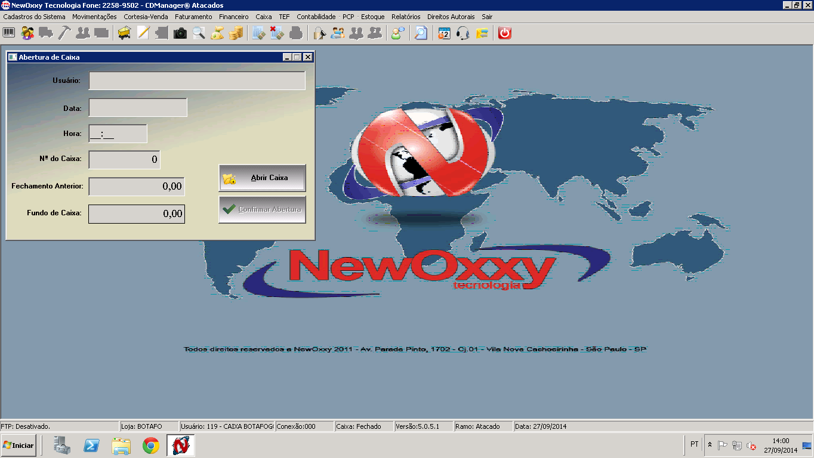Open the Direitos Autorais menu
The width and height of the screenshot is (814, 458).
(451, 17)
